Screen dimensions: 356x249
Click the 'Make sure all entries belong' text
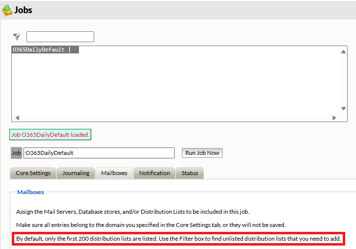(151, 225)
